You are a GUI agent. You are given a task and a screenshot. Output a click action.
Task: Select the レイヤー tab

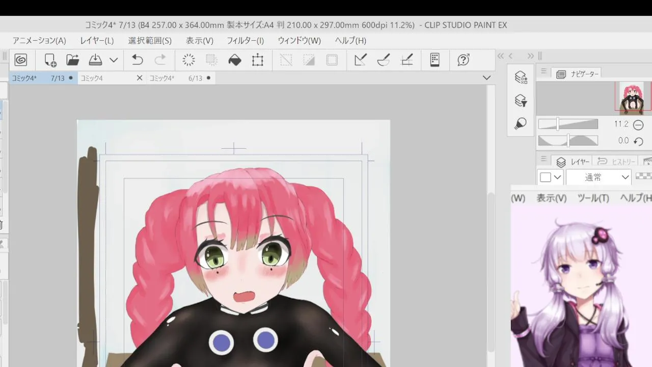(573, 162)
